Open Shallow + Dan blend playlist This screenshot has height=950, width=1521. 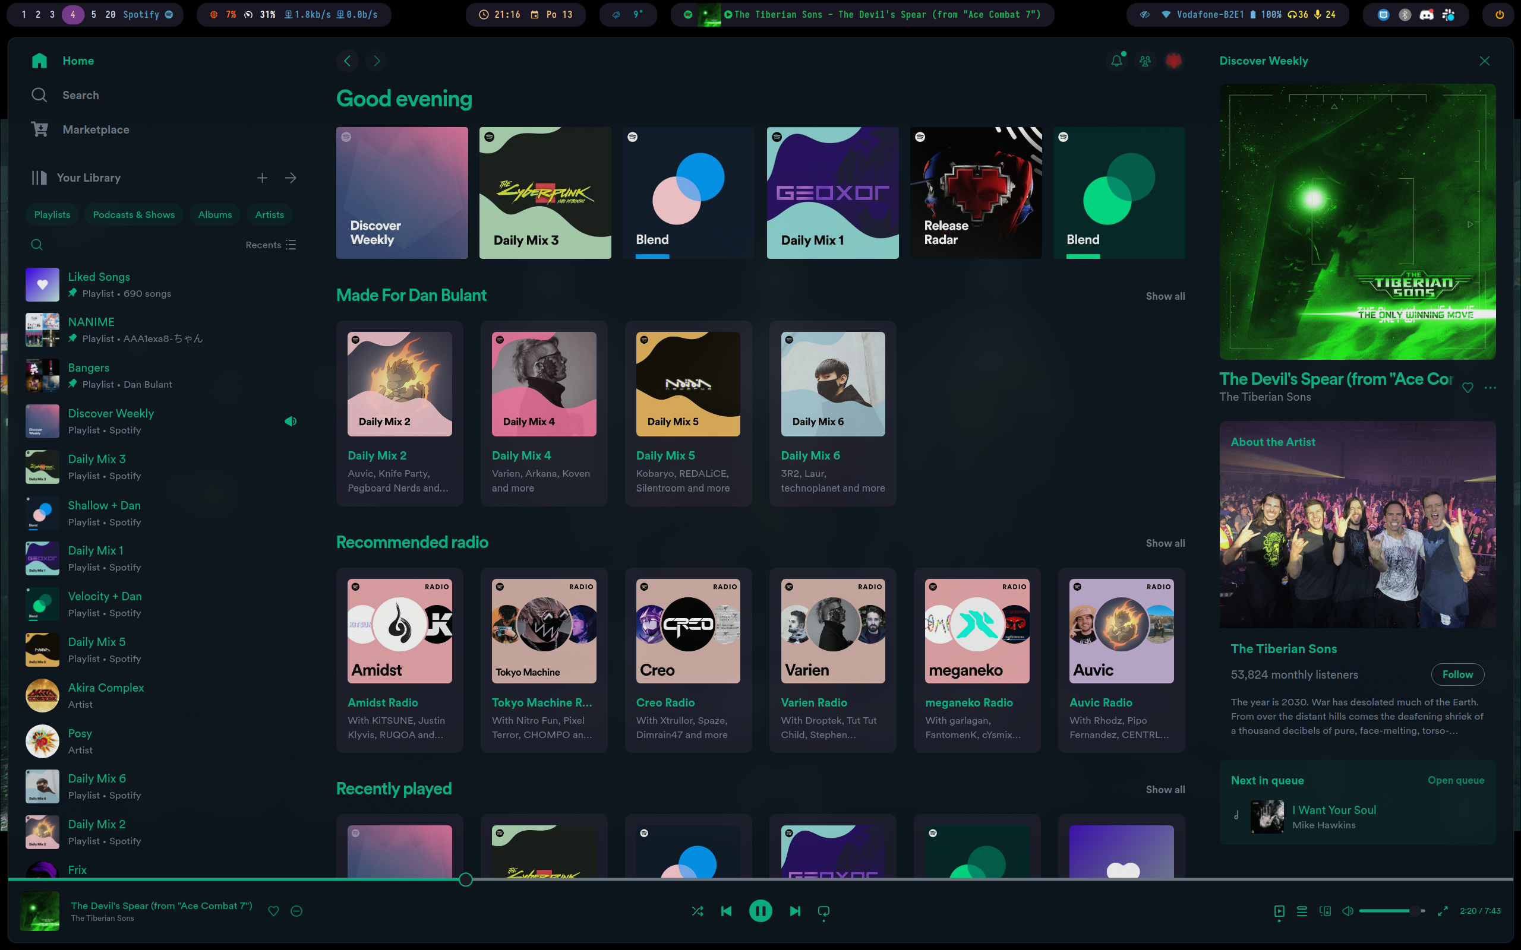(162, 514)
